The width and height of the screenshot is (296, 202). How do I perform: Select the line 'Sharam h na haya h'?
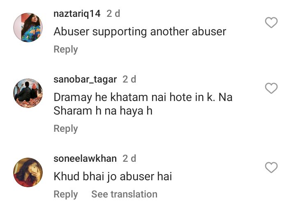(103, 111)
